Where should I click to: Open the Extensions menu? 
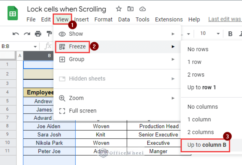[169, 20]
